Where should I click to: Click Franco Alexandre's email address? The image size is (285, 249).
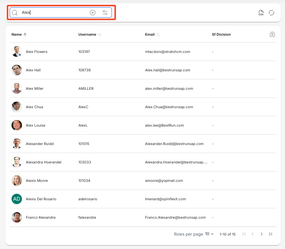click(175, 218)
